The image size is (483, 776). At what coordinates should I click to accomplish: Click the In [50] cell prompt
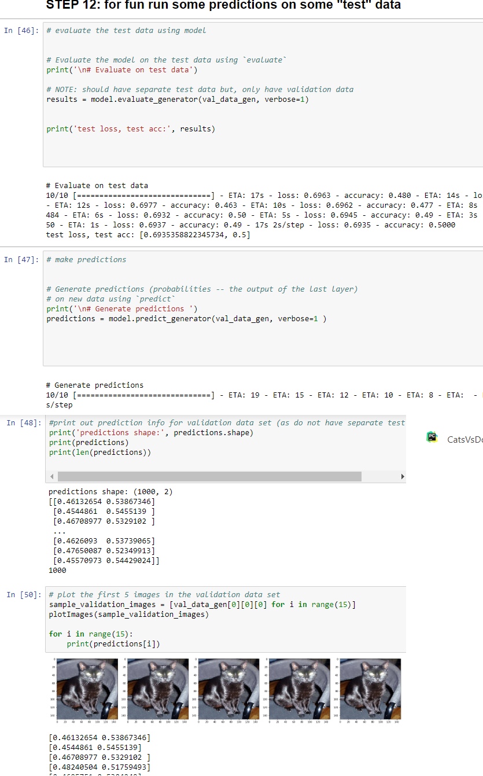(23, 595)
